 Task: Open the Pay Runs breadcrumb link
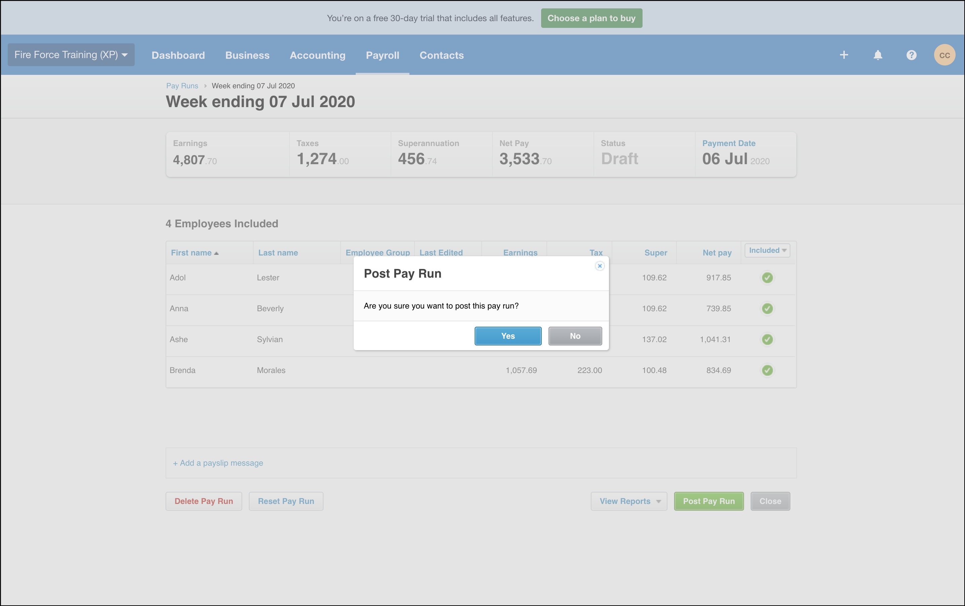point(182,86)
